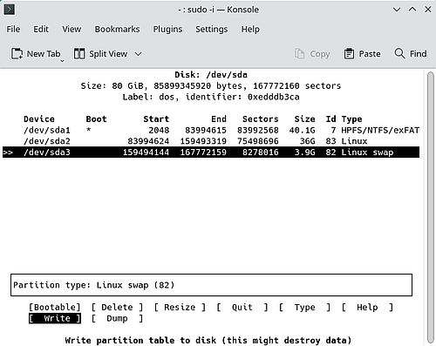Open the Edit menu
The height and width of the screenshot is (346, 436).
tap(41, 30)
